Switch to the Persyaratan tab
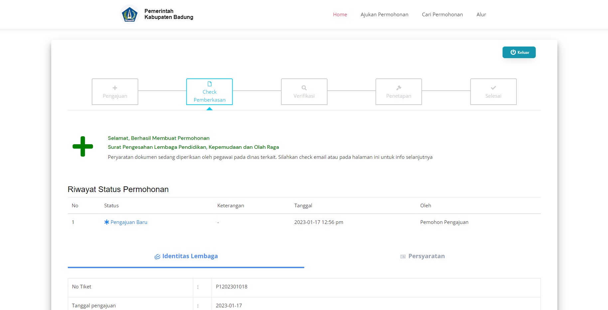The height and width of the screenshot is (310, 608). click(426, 256)
